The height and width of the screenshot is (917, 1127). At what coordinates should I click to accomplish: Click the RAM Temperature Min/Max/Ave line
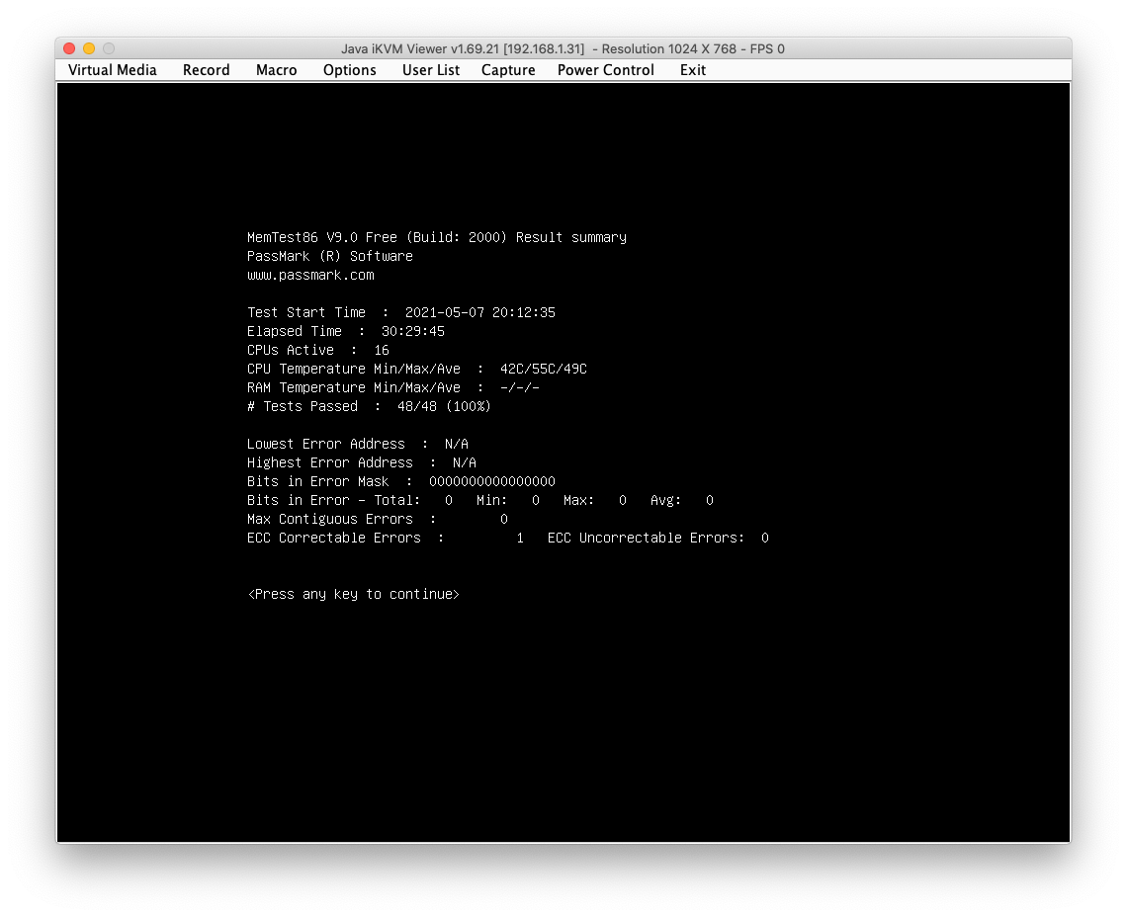point(393,387)
